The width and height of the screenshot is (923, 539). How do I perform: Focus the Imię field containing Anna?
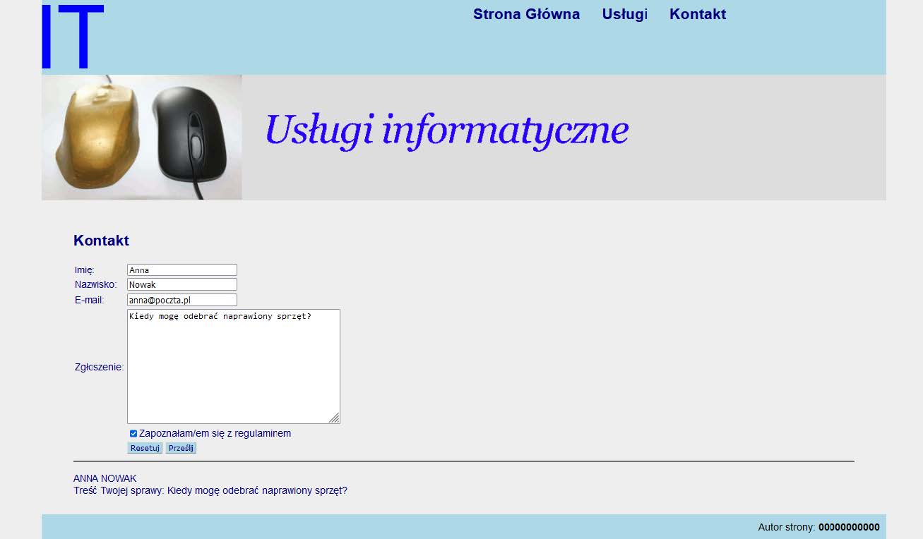[x=181, y=270]
